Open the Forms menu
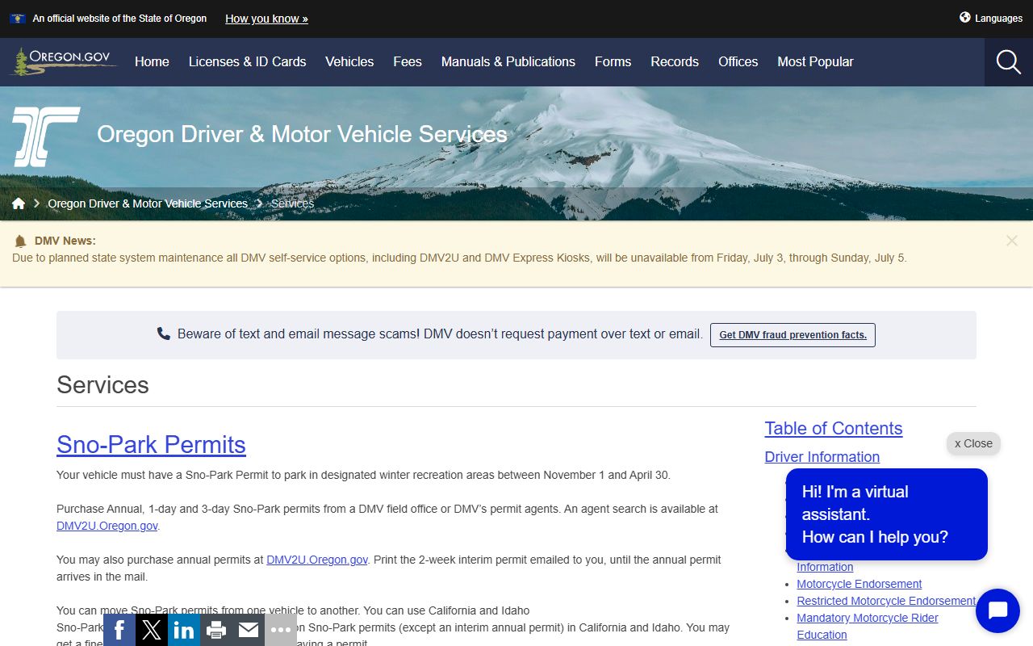The image size is (1033, 646). [613, 62]
